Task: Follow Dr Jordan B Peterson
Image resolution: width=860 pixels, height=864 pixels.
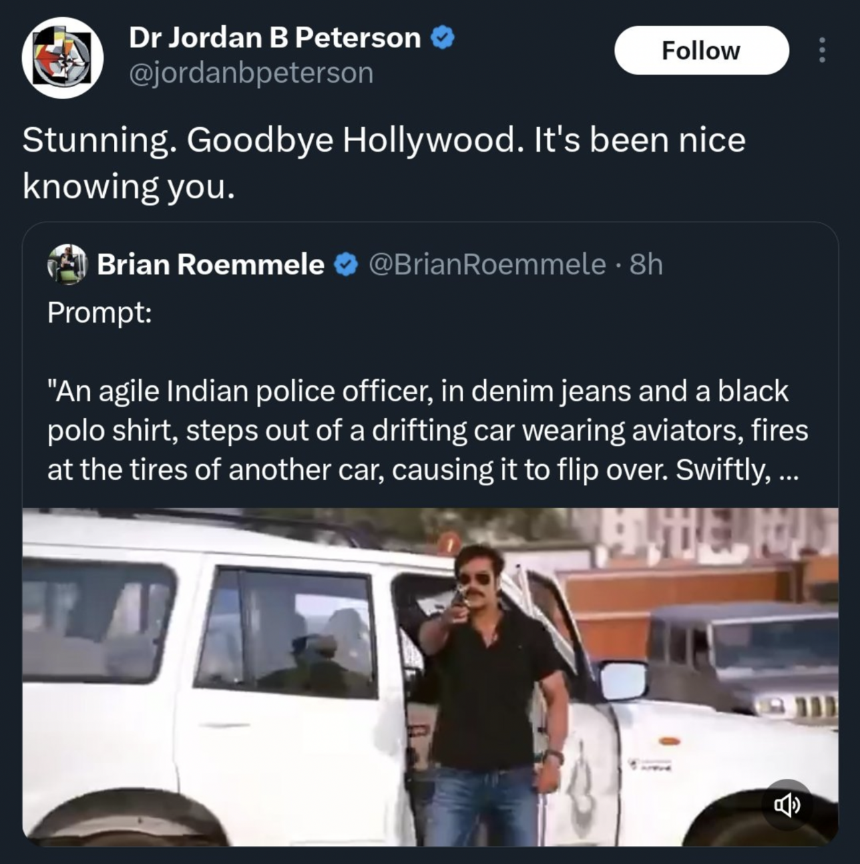Action: click(x=701, y=51)
